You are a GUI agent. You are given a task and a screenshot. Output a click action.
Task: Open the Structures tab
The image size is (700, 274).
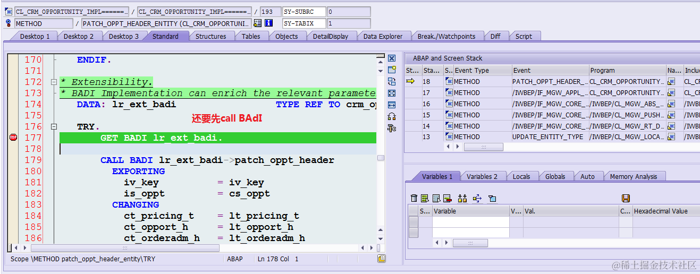click(x=210, y=36)
